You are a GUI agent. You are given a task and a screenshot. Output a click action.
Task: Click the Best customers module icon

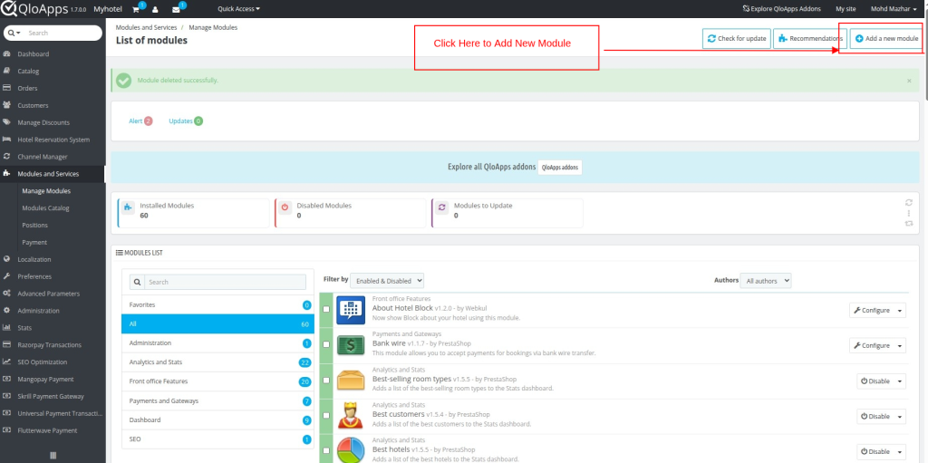(x=351, y=416)
